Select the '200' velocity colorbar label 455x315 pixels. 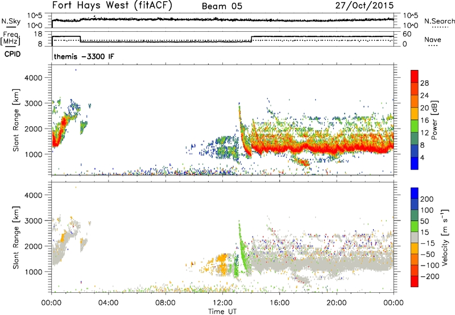click(x=427, y=199)
